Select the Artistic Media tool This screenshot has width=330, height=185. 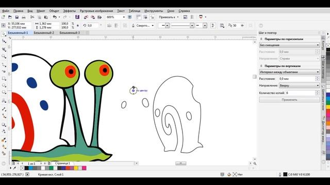(4, 71)
